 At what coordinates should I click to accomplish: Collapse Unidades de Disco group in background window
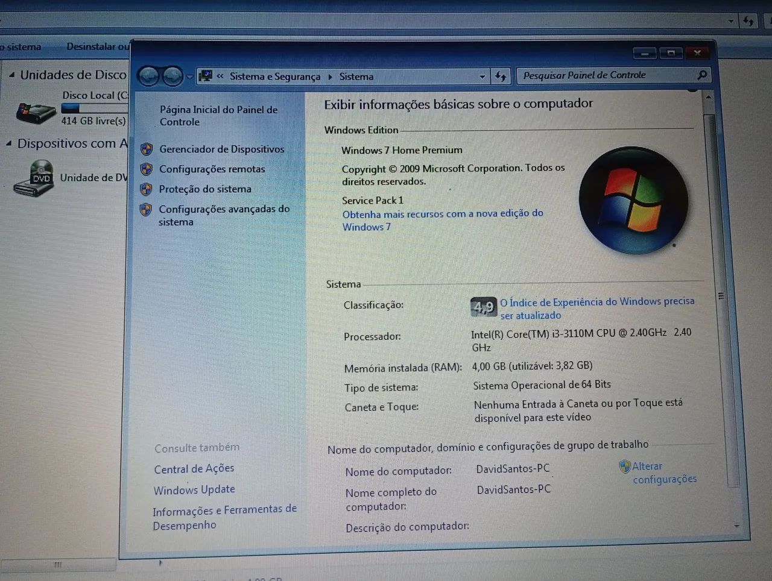(x=12, y=75)
